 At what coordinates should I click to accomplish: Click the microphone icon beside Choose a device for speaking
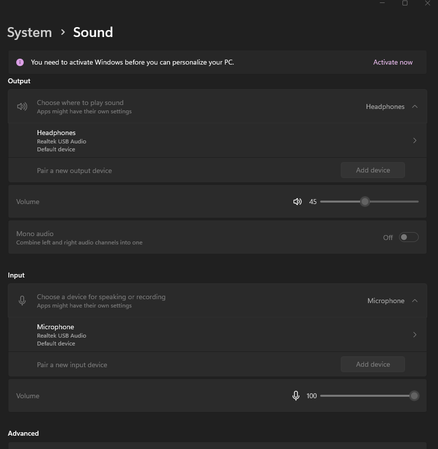click(22, 301)
